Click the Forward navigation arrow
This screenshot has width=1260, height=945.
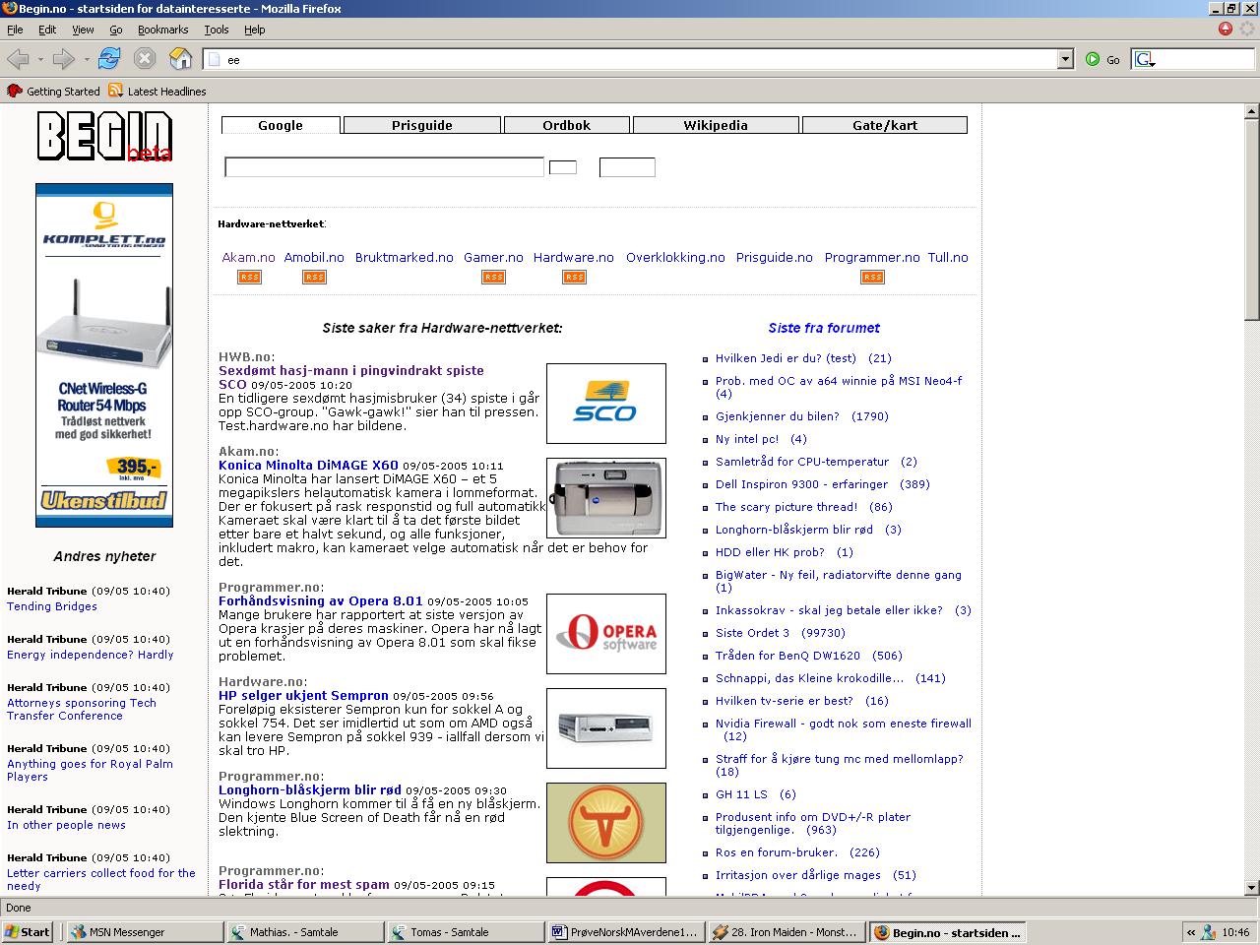[x=63, y=59]
